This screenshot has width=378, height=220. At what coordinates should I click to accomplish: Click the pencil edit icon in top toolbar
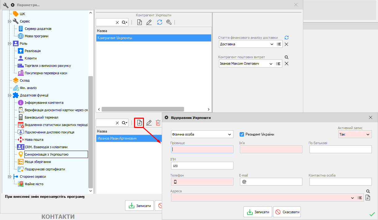[x=149, y=22]
